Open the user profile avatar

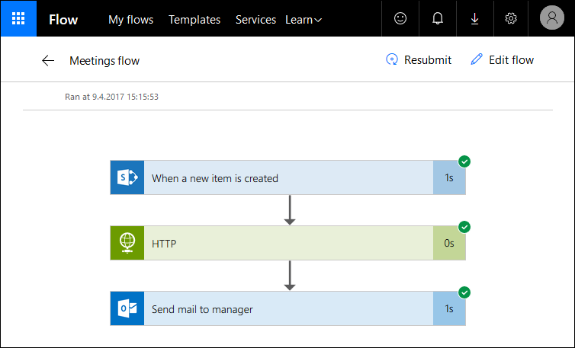tap(551, 19)
